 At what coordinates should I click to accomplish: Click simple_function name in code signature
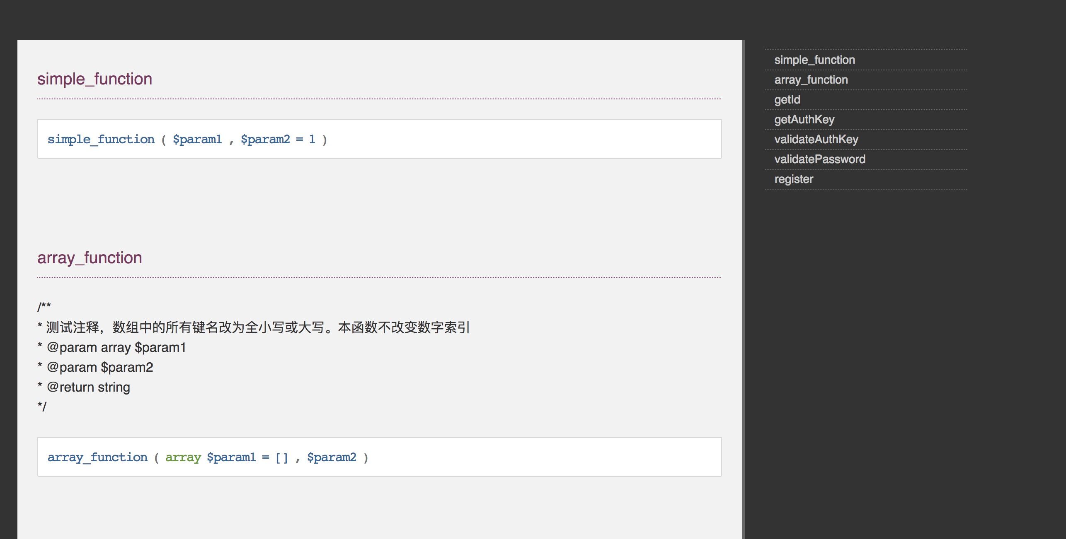click(101, 140)
